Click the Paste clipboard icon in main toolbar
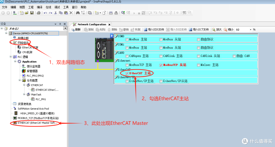Viewport: 275px width, 147px height. 66,13
